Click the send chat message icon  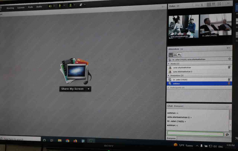pyautogui.click(x=227, y=134)
